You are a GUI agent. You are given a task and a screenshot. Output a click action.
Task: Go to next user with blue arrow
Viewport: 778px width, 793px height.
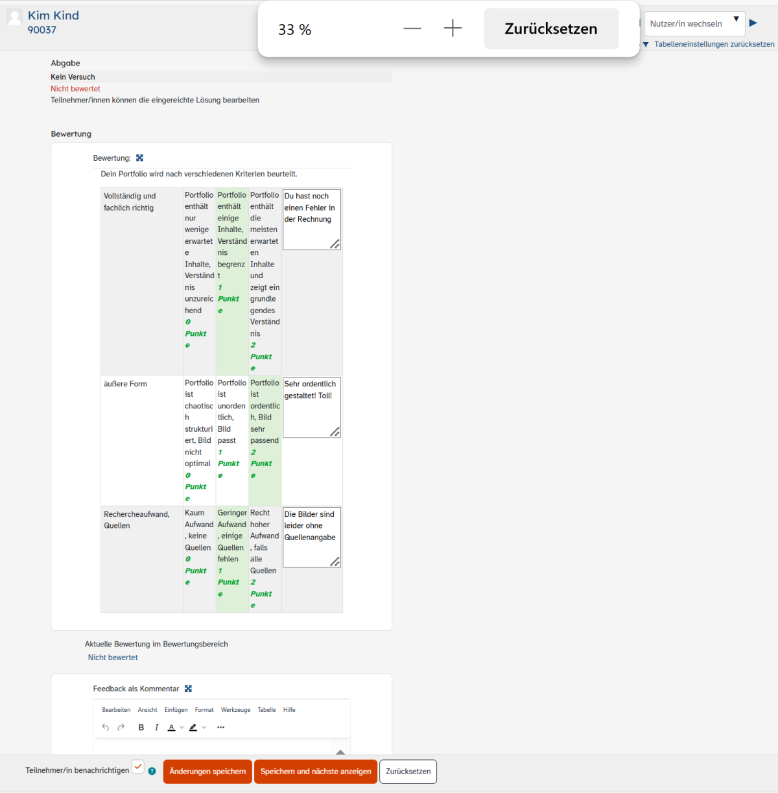(753, 23)
